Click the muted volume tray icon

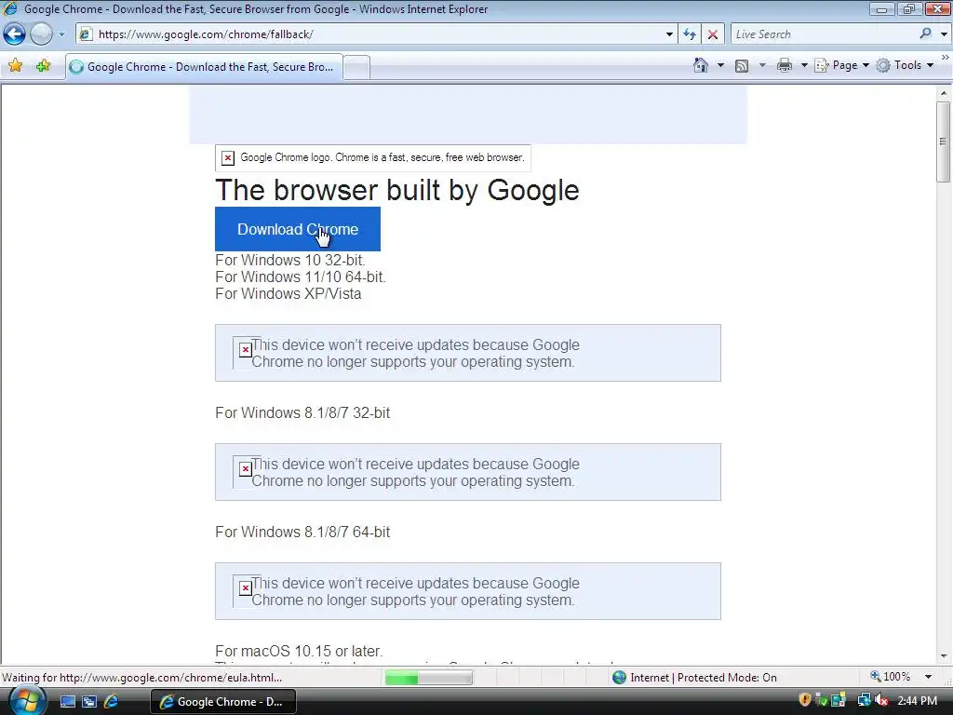pyautogui.click(x=881, y=701)
